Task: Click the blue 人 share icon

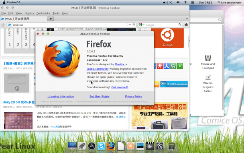Action: [x=167, y=66]
